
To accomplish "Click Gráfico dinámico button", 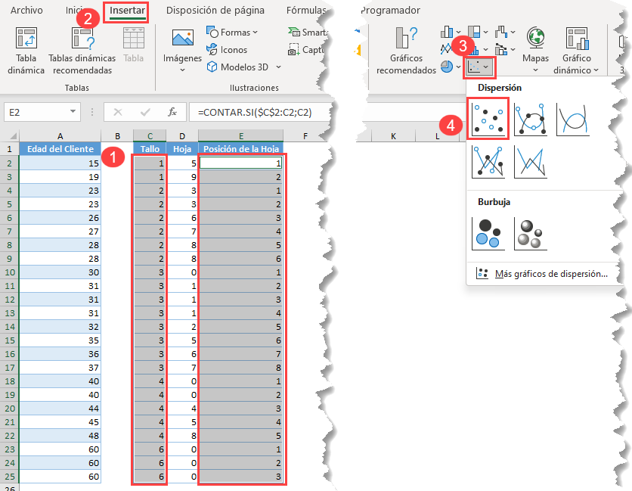I will point(576,51).
